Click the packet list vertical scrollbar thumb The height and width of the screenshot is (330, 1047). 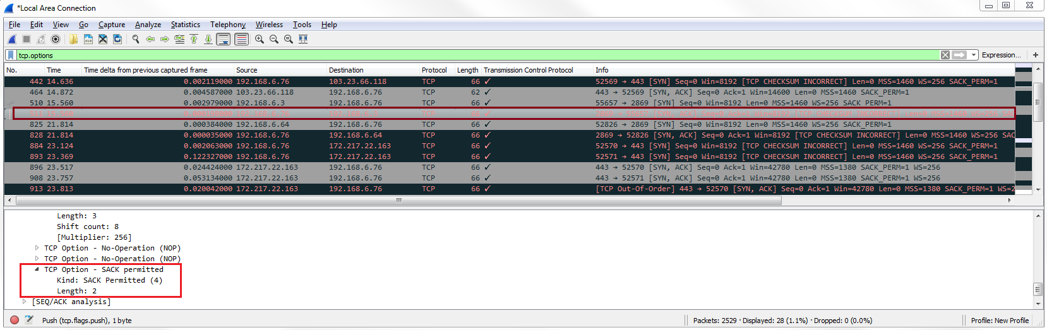click(x=1038, y=102)
